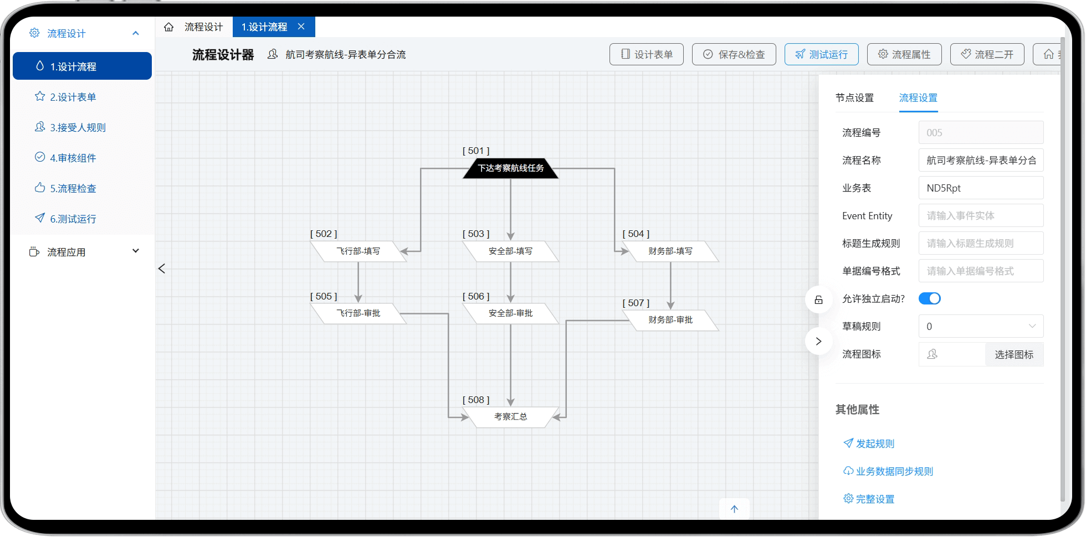Open the 草稿规则 dropdown
1086x537 pixels.
point(980,327)
